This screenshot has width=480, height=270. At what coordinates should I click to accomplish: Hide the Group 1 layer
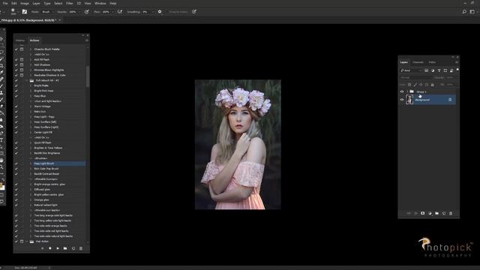point(402,91)
